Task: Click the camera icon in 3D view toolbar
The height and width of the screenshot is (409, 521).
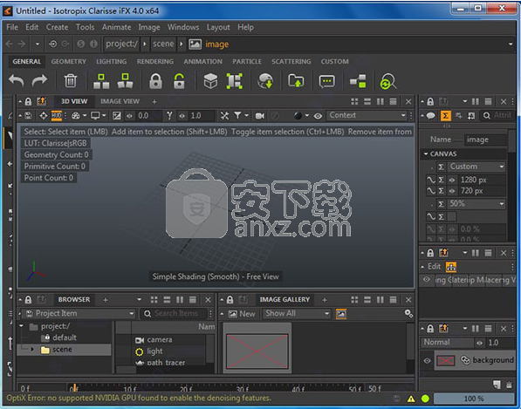Action: (x=259, y=115)
